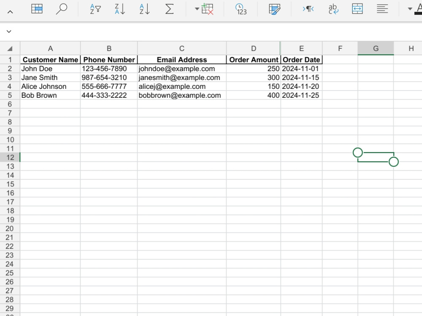Click the table format icon
The image size is (422, 316).
tap(37, 9)
